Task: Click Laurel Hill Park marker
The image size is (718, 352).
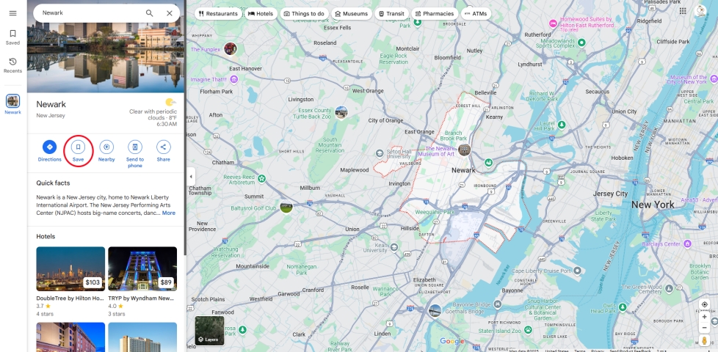Action: point(562,125)
